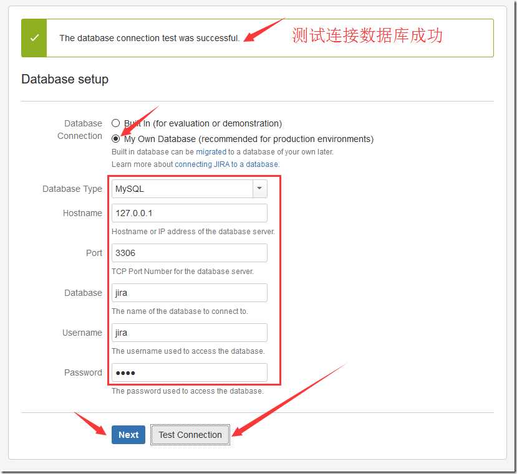The width and height of the screenshot is (517, 474).
Task: Click the 'Password' field label
Action: 83,372
